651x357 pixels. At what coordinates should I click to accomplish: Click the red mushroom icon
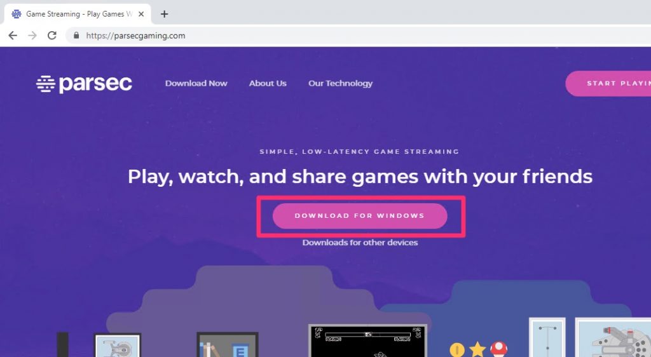point(498,349)
